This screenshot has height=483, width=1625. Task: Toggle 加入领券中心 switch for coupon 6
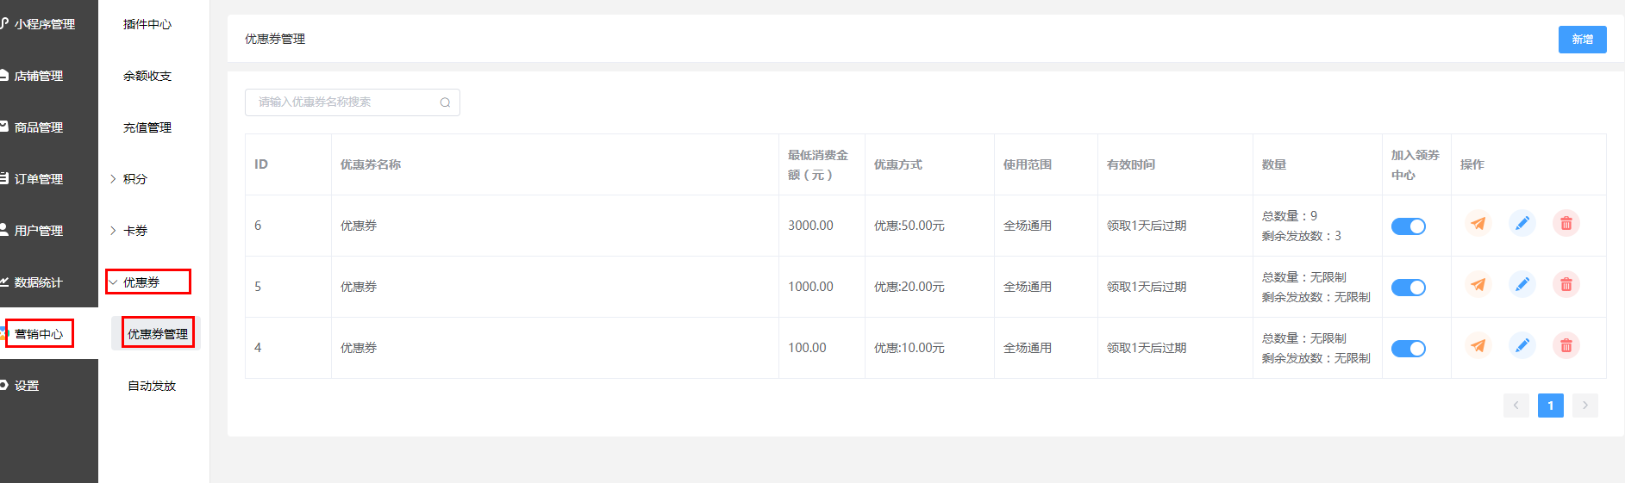(1409, 226)
